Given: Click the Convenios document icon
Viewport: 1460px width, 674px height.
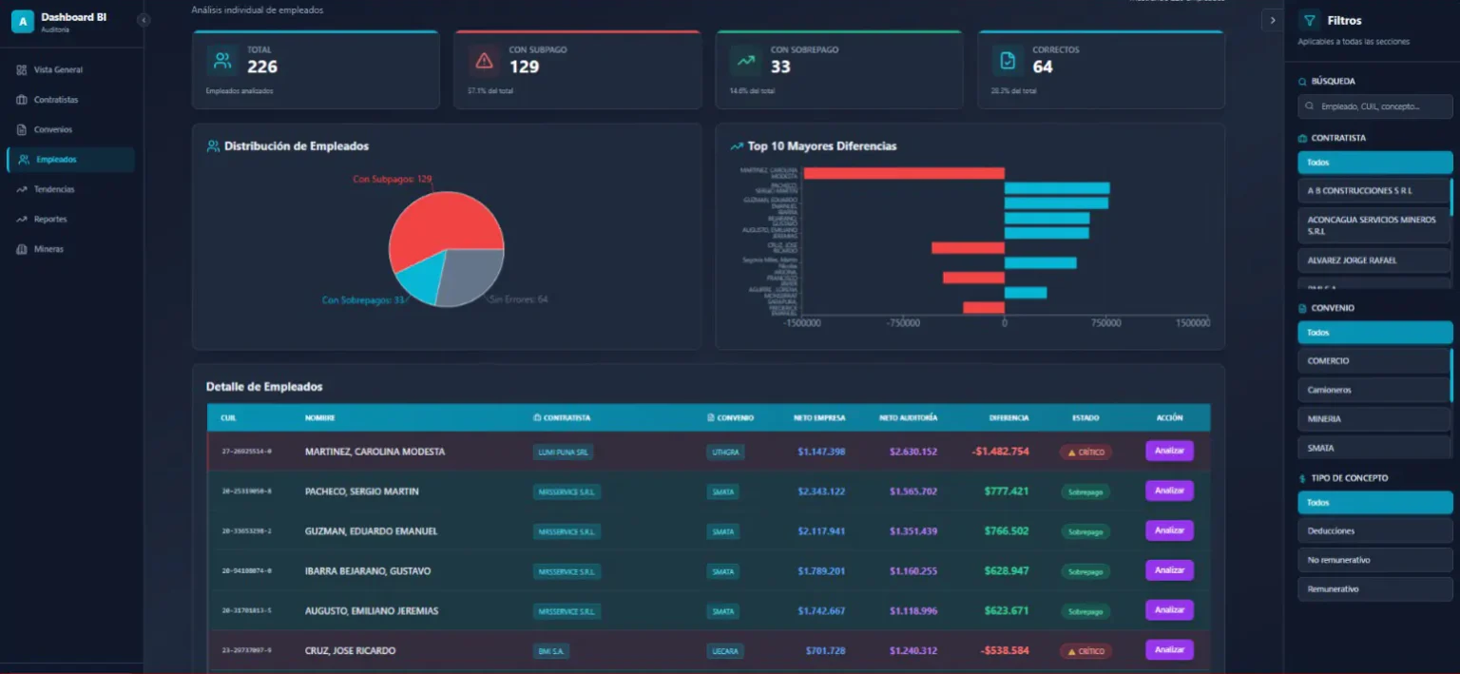Looking at the screenshot, I should pyautogui.click(x=22, y=130).
